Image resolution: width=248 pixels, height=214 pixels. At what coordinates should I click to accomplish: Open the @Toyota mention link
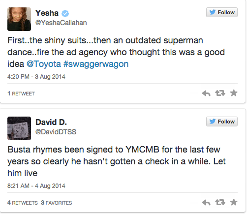point(44,64)
